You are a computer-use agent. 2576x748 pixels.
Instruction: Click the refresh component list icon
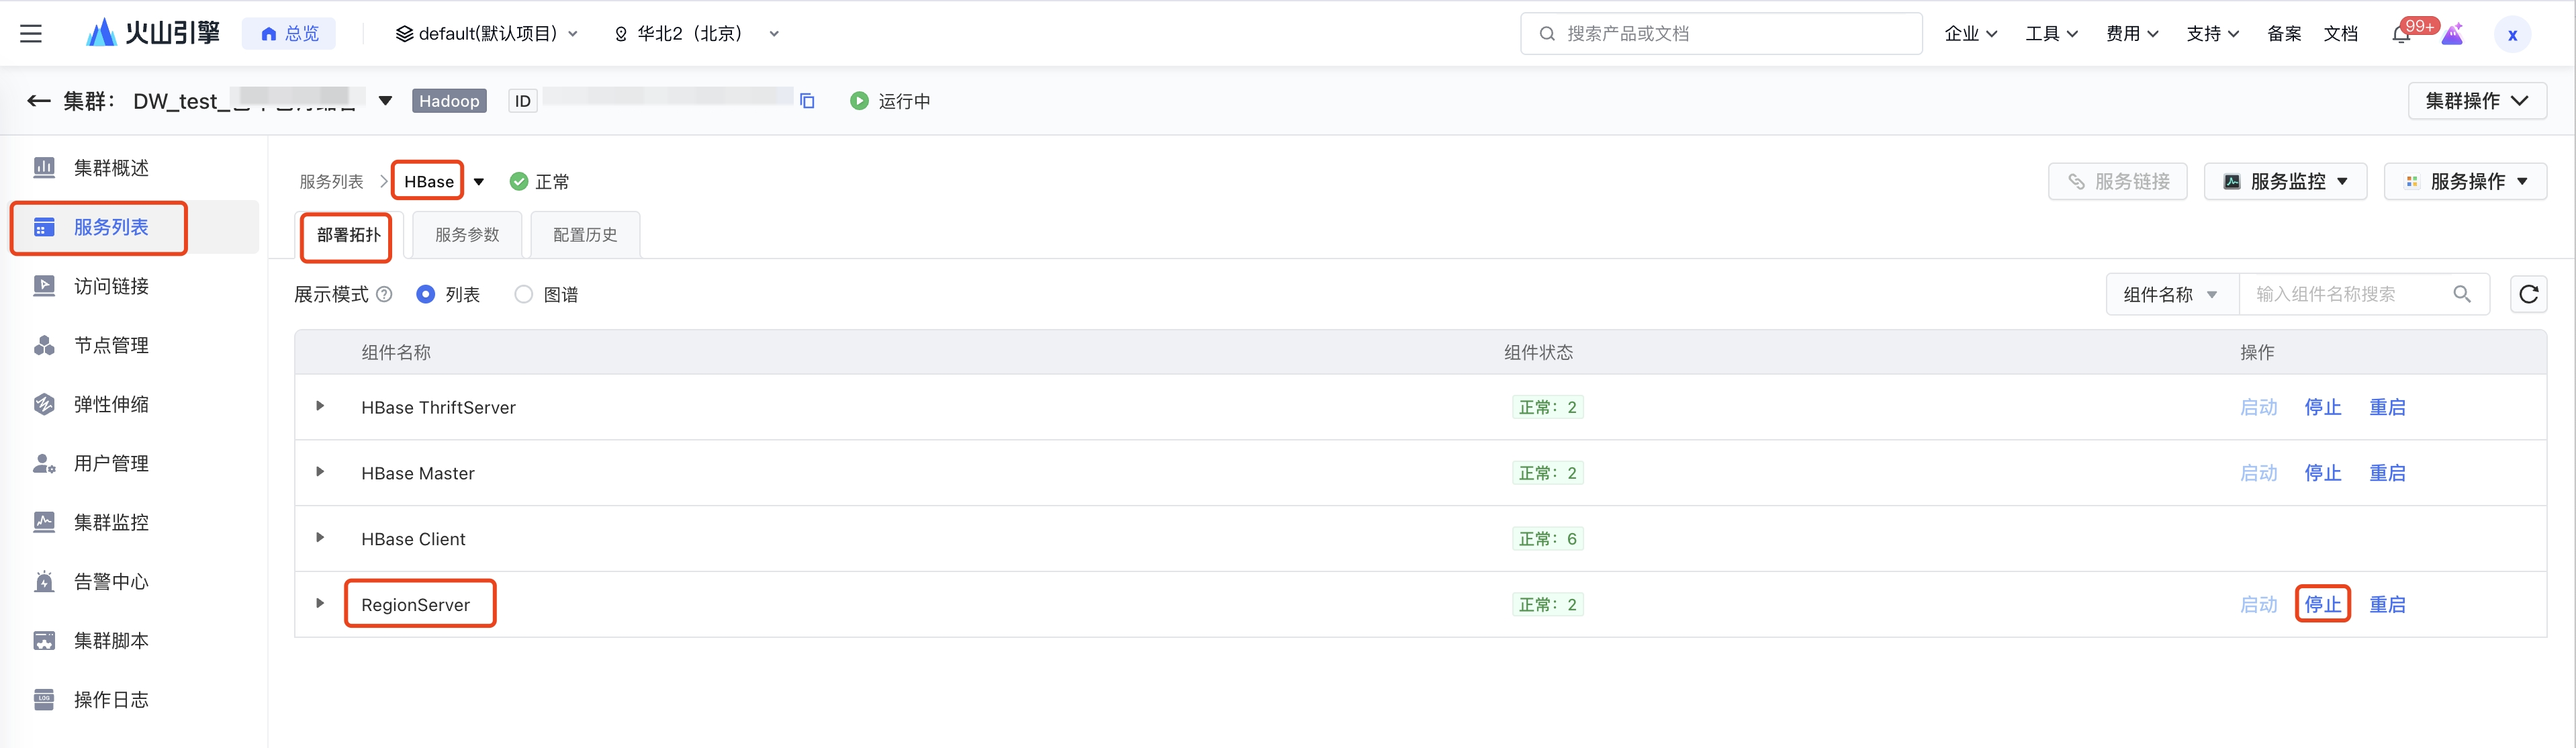pyautogui.click(x=2528, y=294)
